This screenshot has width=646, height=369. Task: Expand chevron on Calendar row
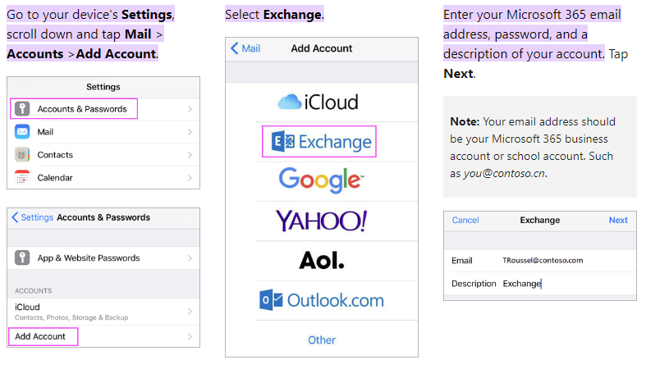[x=190, y=178]
